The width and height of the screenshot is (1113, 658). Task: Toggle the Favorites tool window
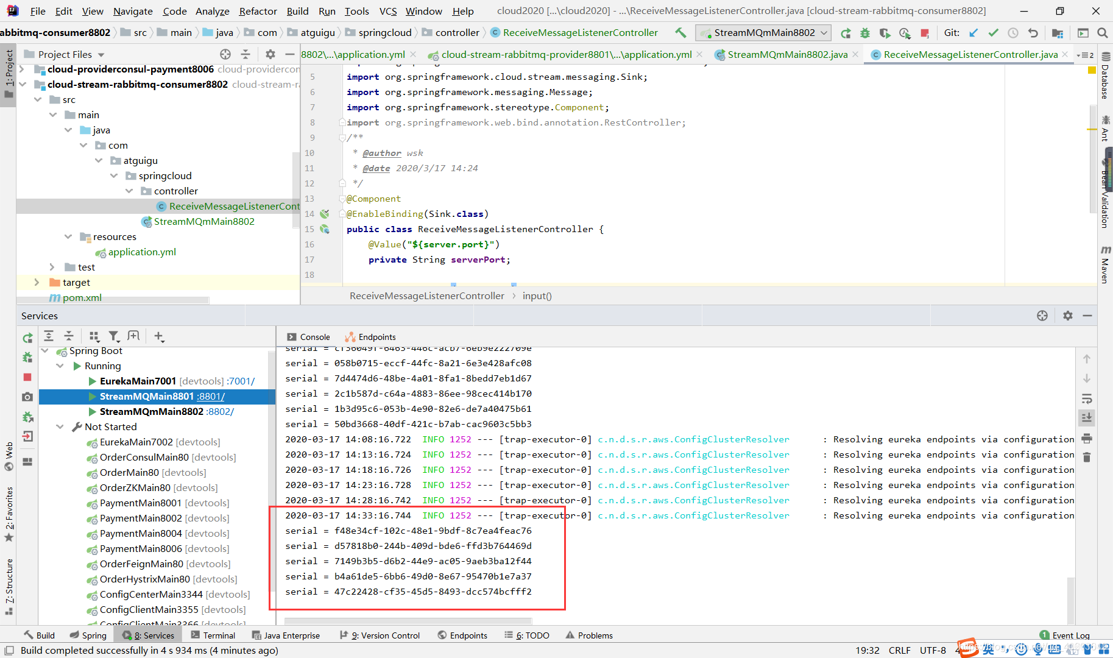point(9,515)
